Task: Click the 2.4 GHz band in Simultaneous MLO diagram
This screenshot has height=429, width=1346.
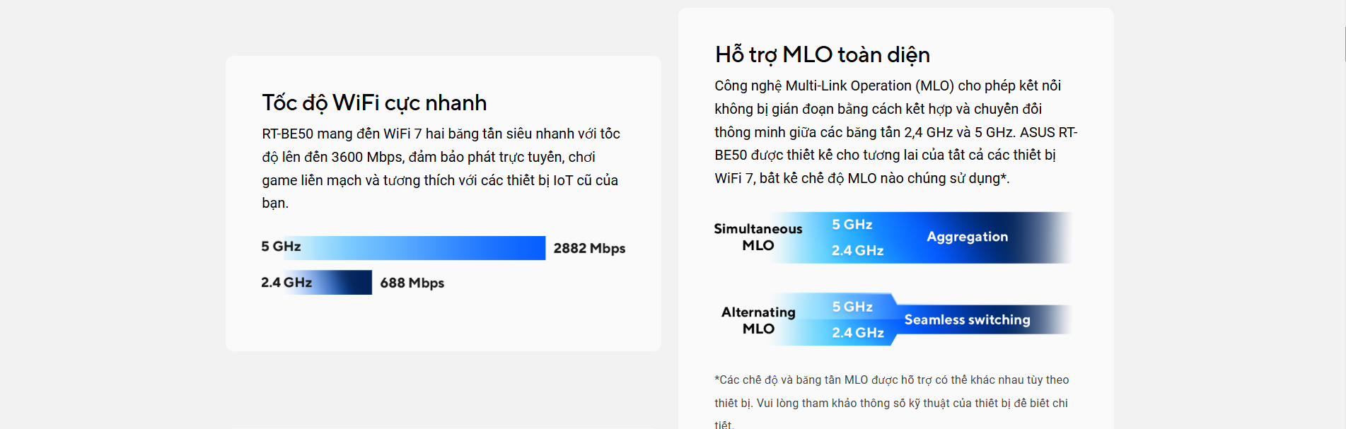Action: [x=857, y=251]
